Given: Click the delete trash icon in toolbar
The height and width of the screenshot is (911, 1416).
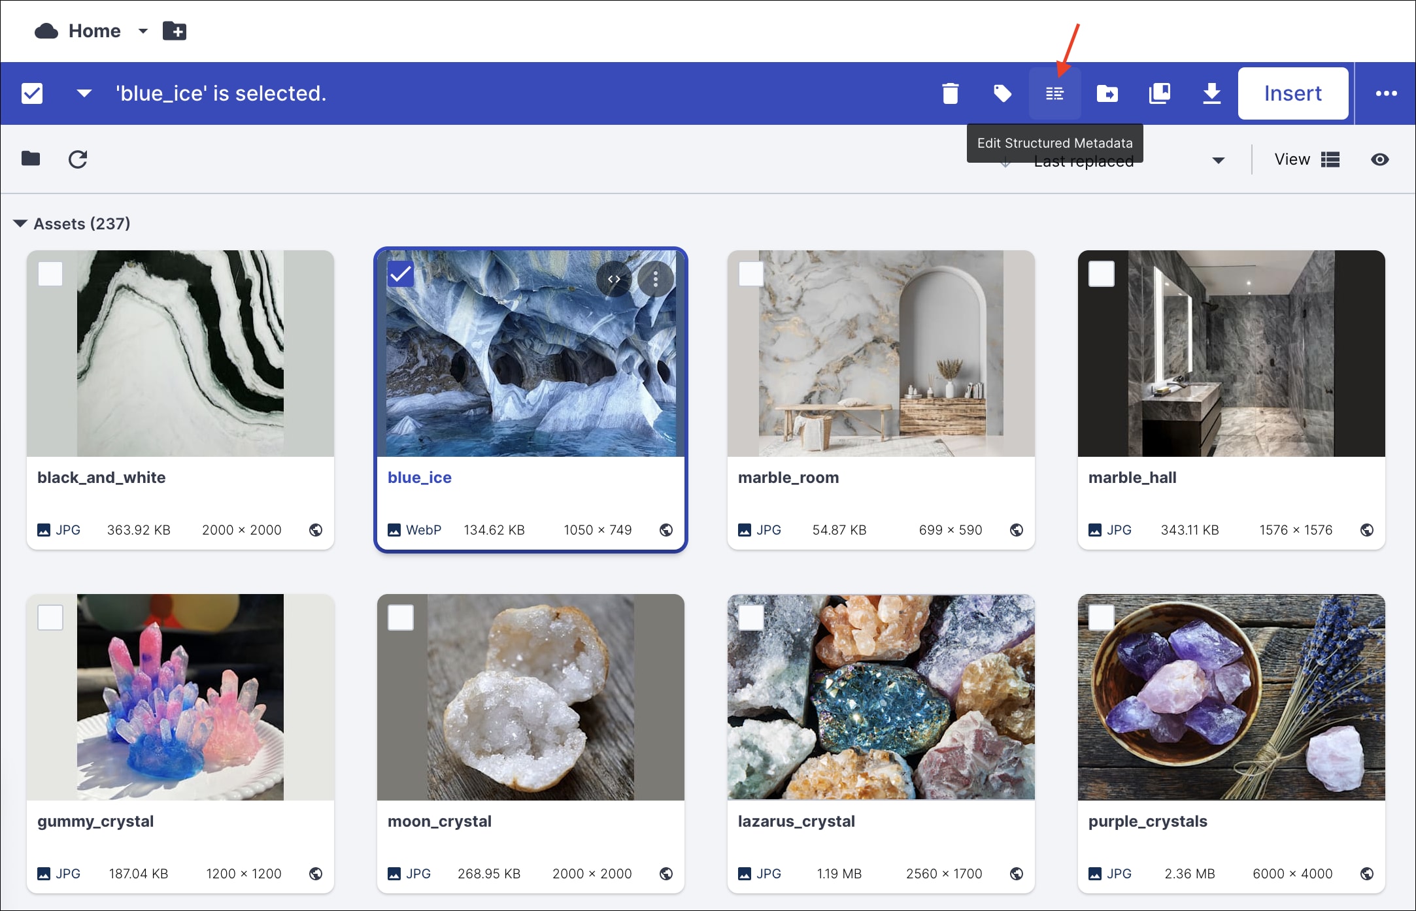Looking at the screenshot, I should pyautogui.click(x=951, y=93).
